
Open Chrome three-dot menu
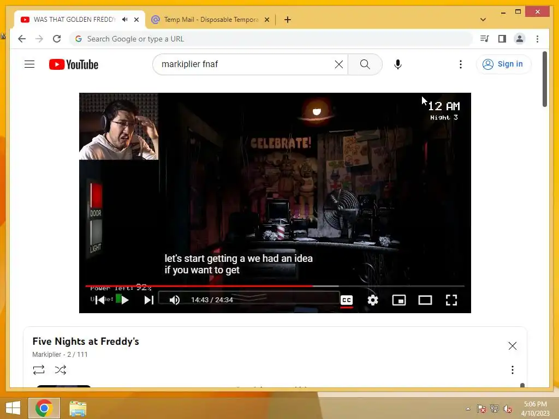pos(537,39)
